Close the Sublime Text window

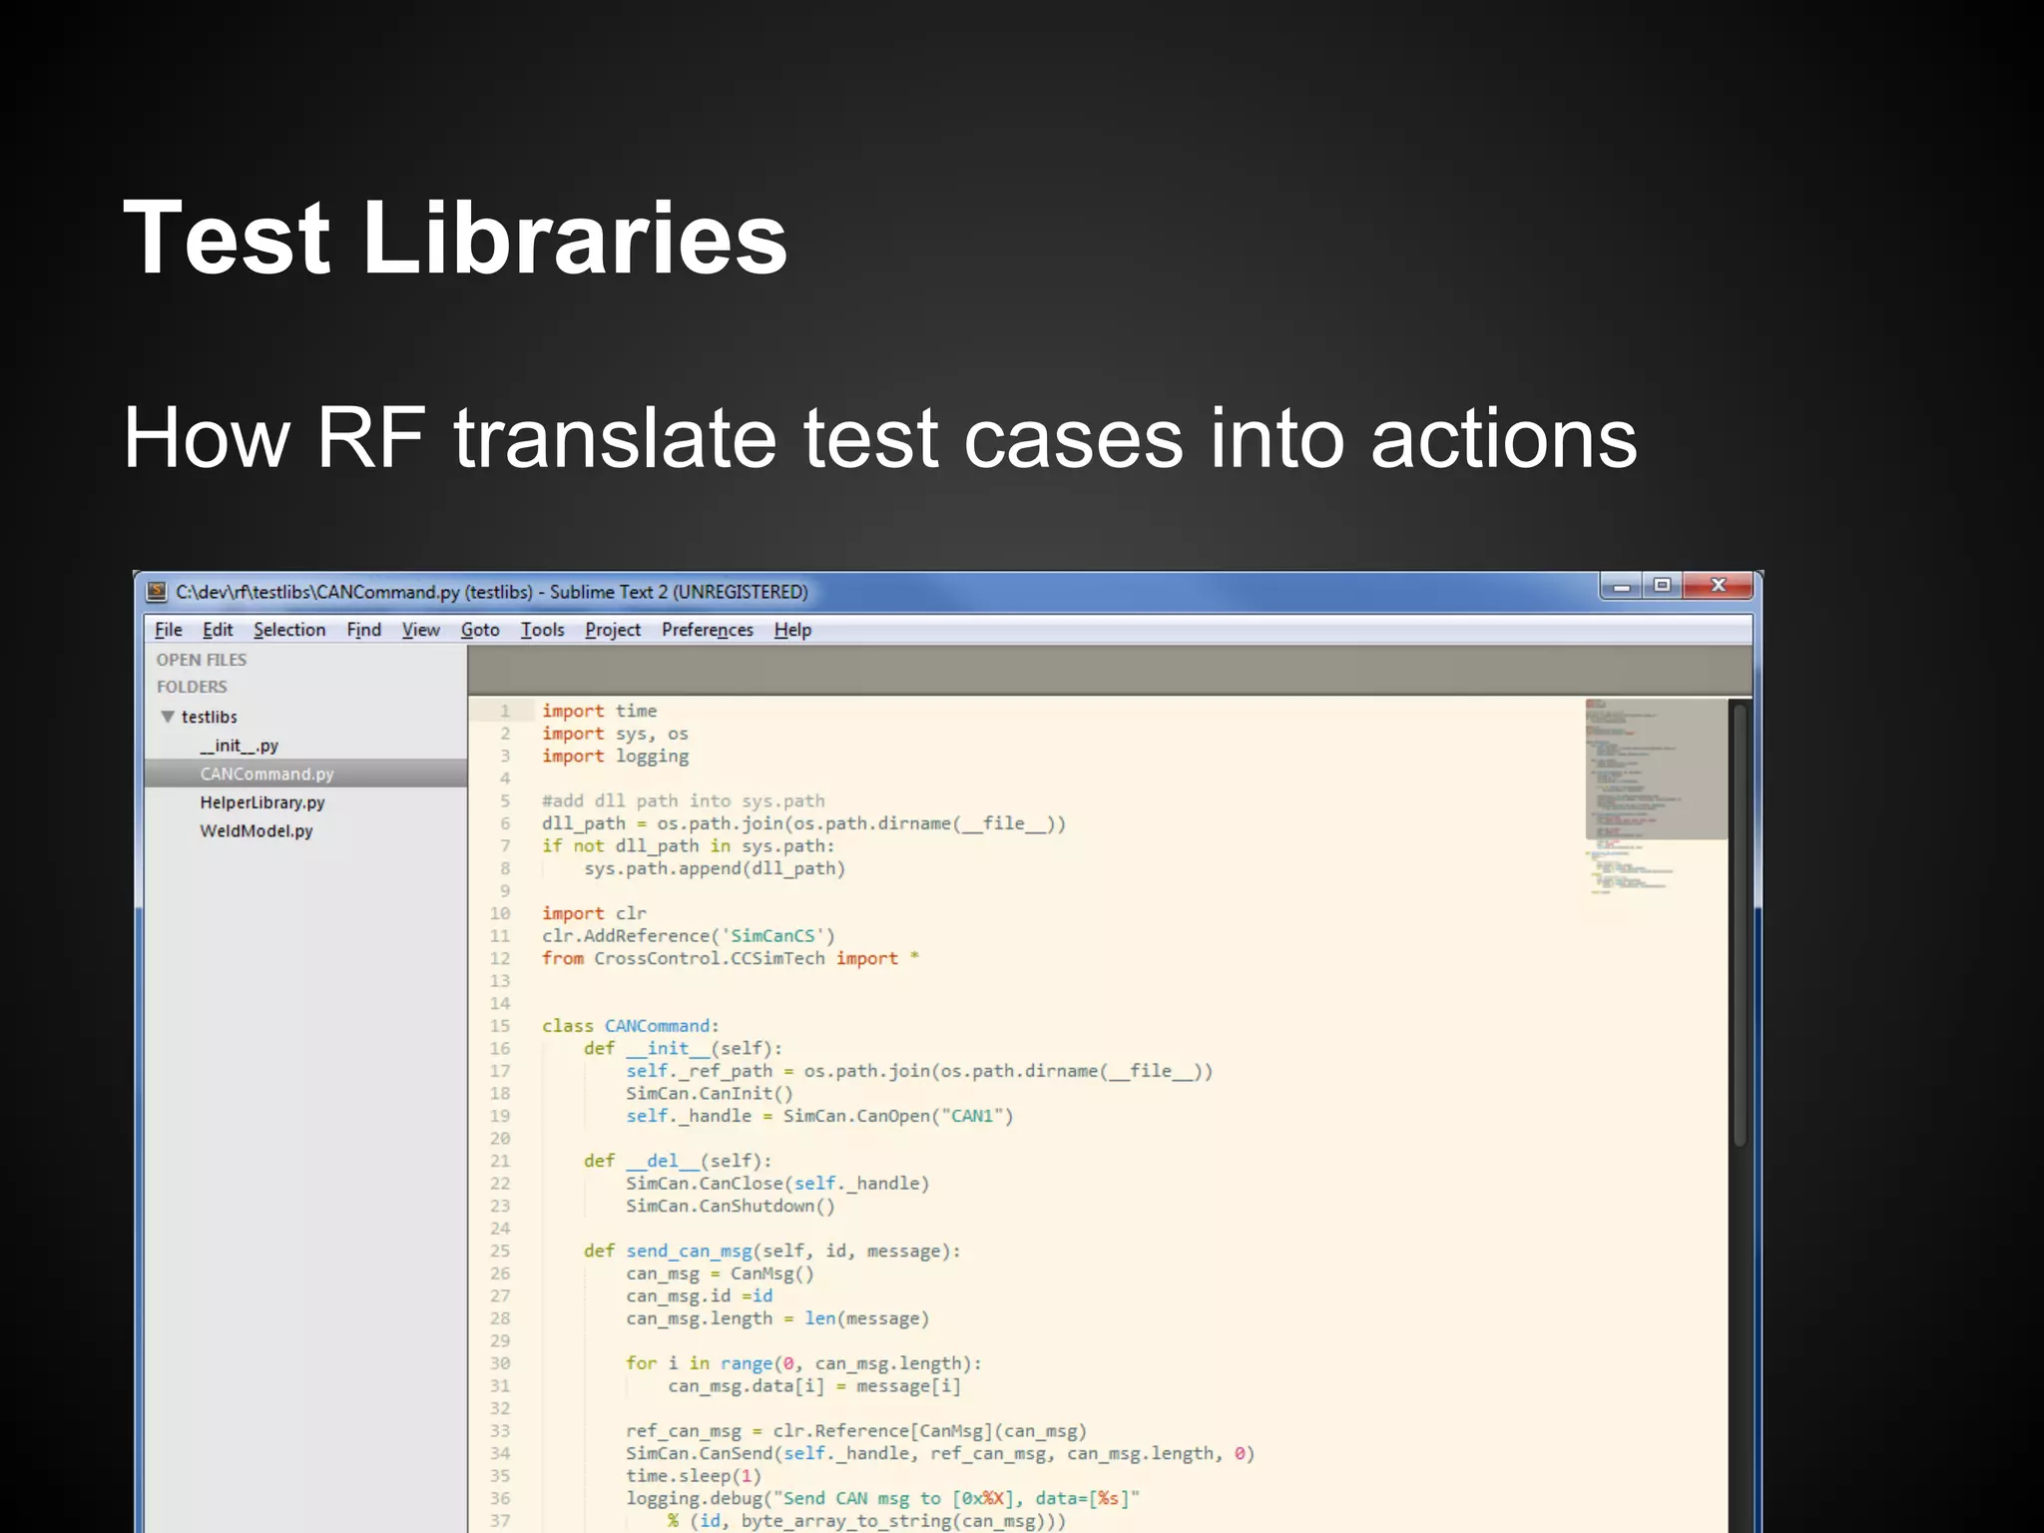(1718, 586)
